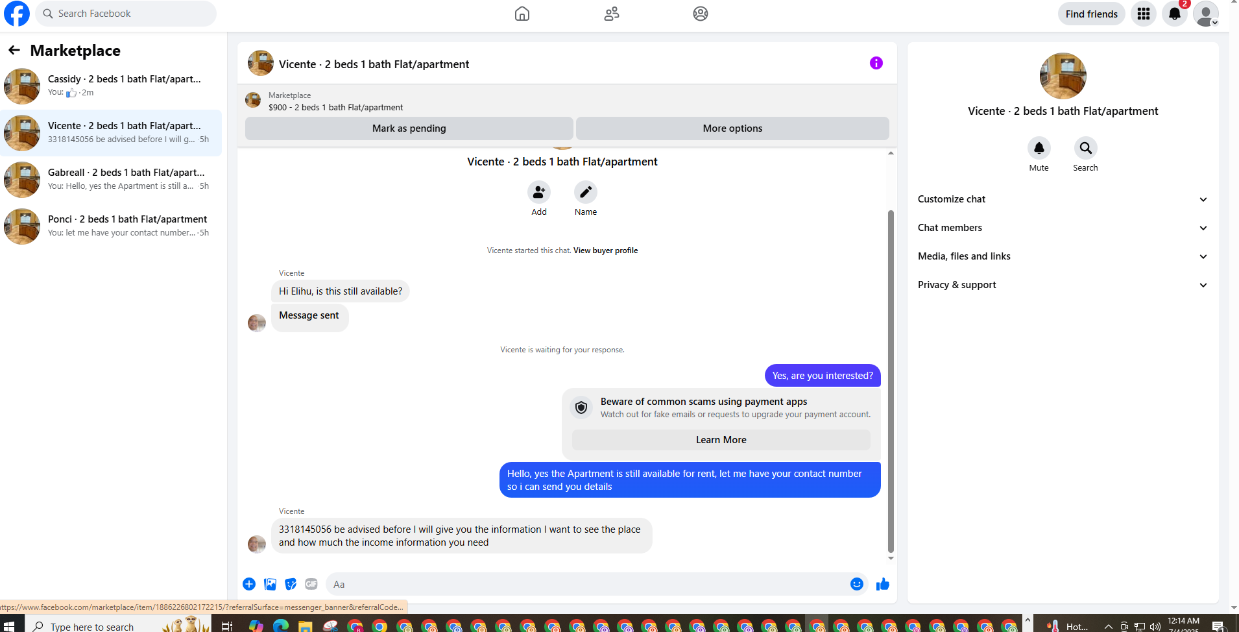Open the Friends icon in top navigation
Viewport: 1239px width, 632px height.
[612, 14]
